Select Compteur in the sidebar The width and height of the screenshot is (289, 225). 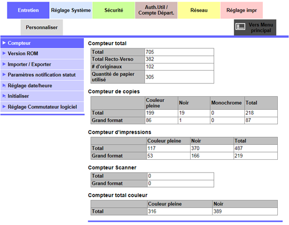pos(42,43)
